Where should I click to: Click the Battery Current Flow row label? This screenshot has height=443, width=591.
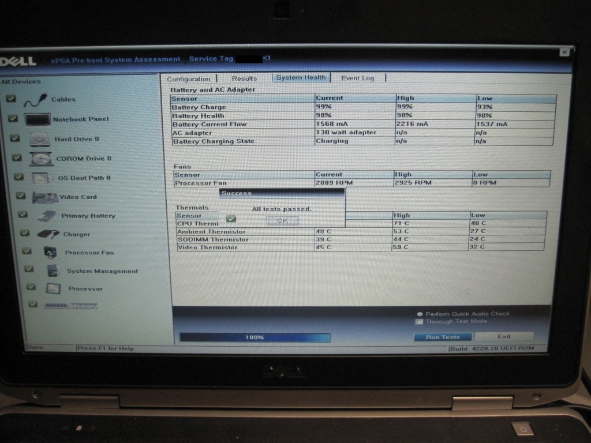tap(209, 125)
